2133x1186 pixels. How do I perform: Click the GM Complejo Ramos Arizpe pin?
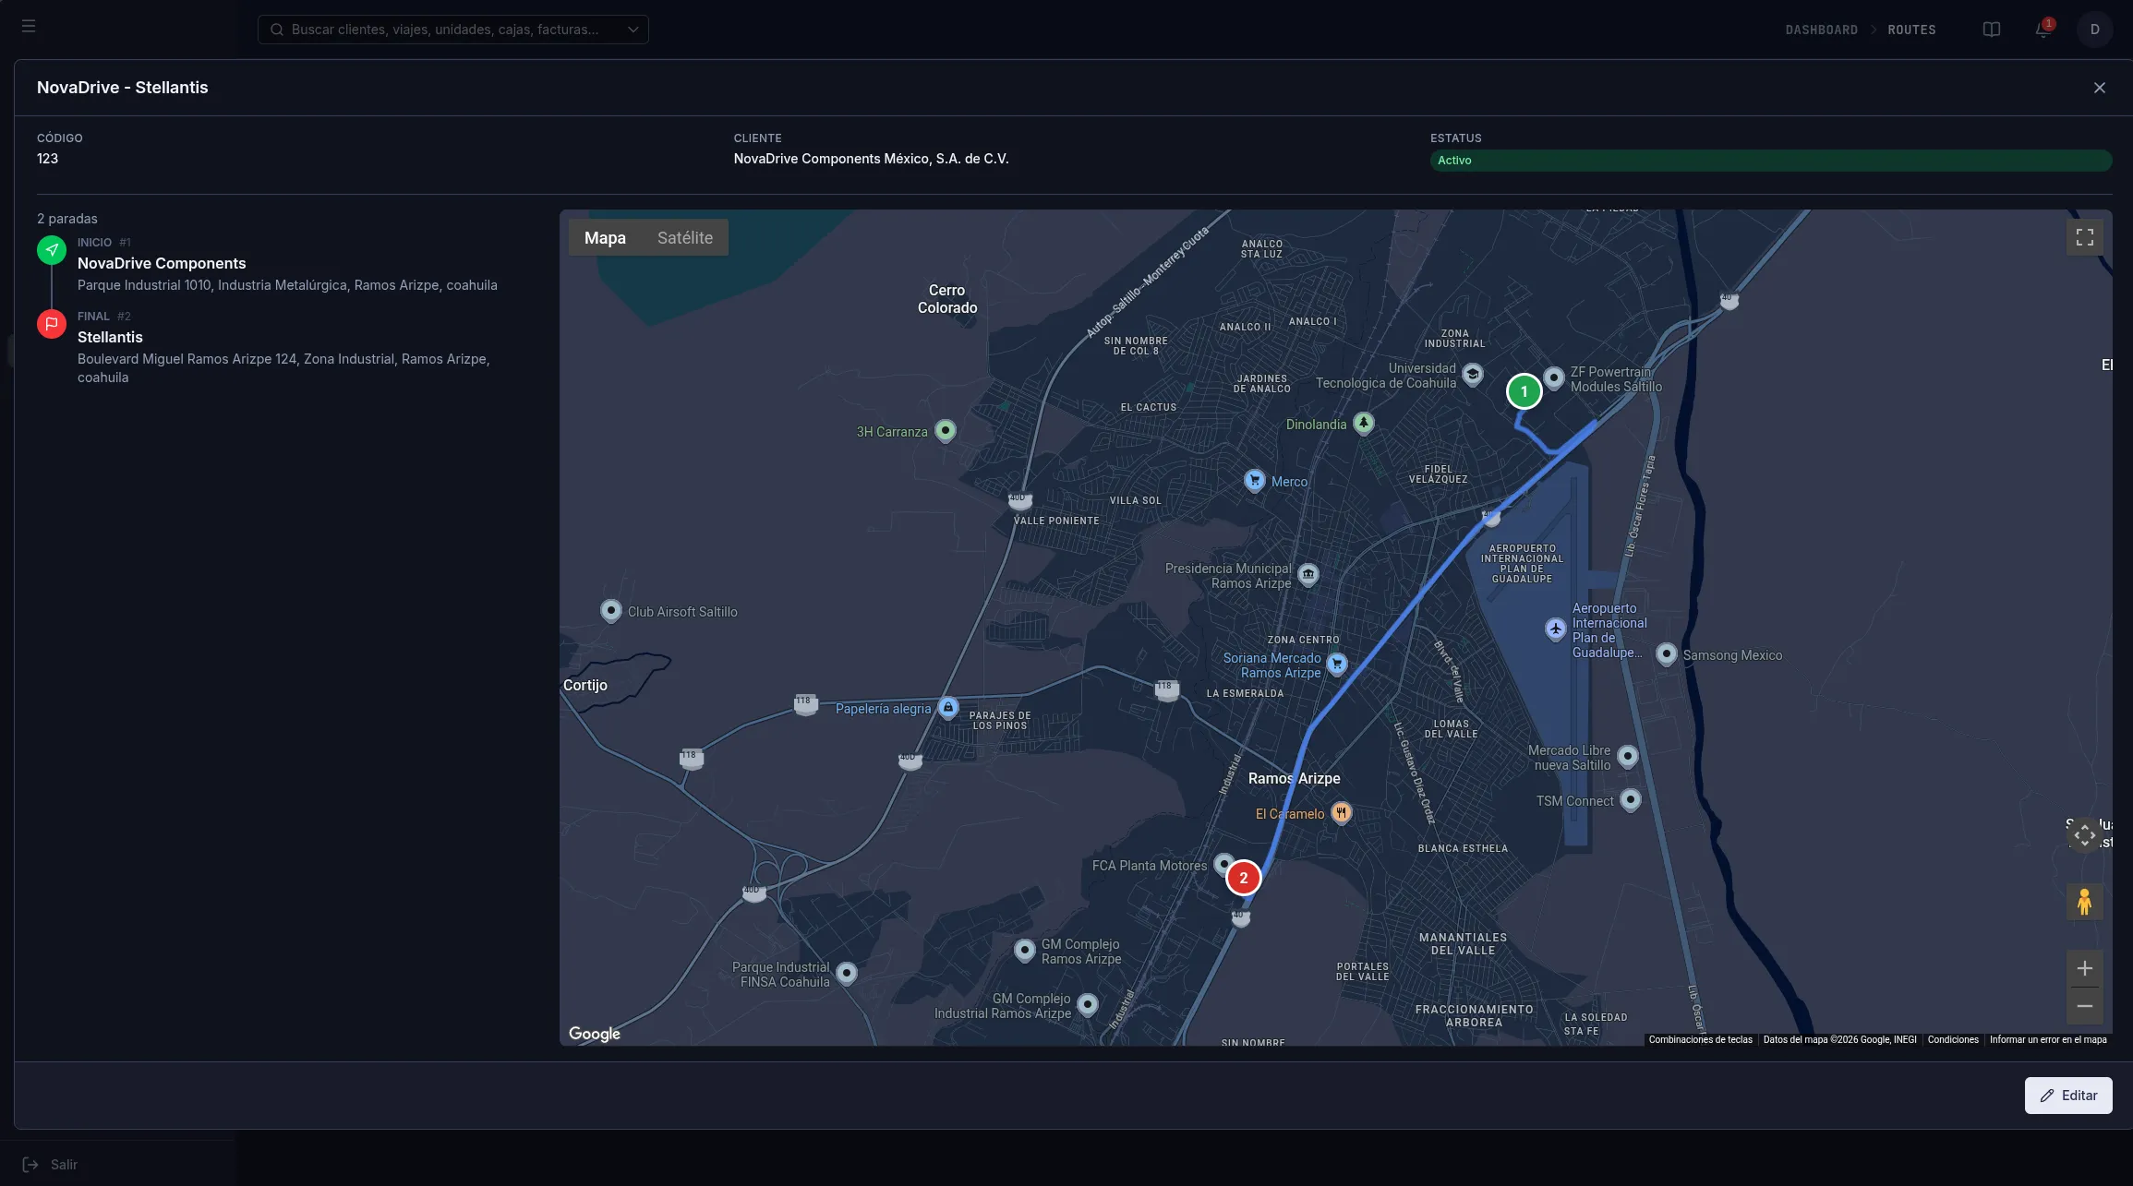[x=1024, y=951]
